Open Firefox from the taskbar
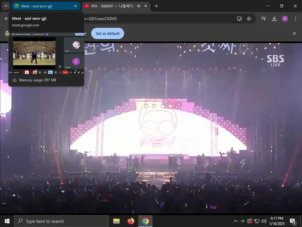Screen dimensions: 302x227 (x=131, y=221)
